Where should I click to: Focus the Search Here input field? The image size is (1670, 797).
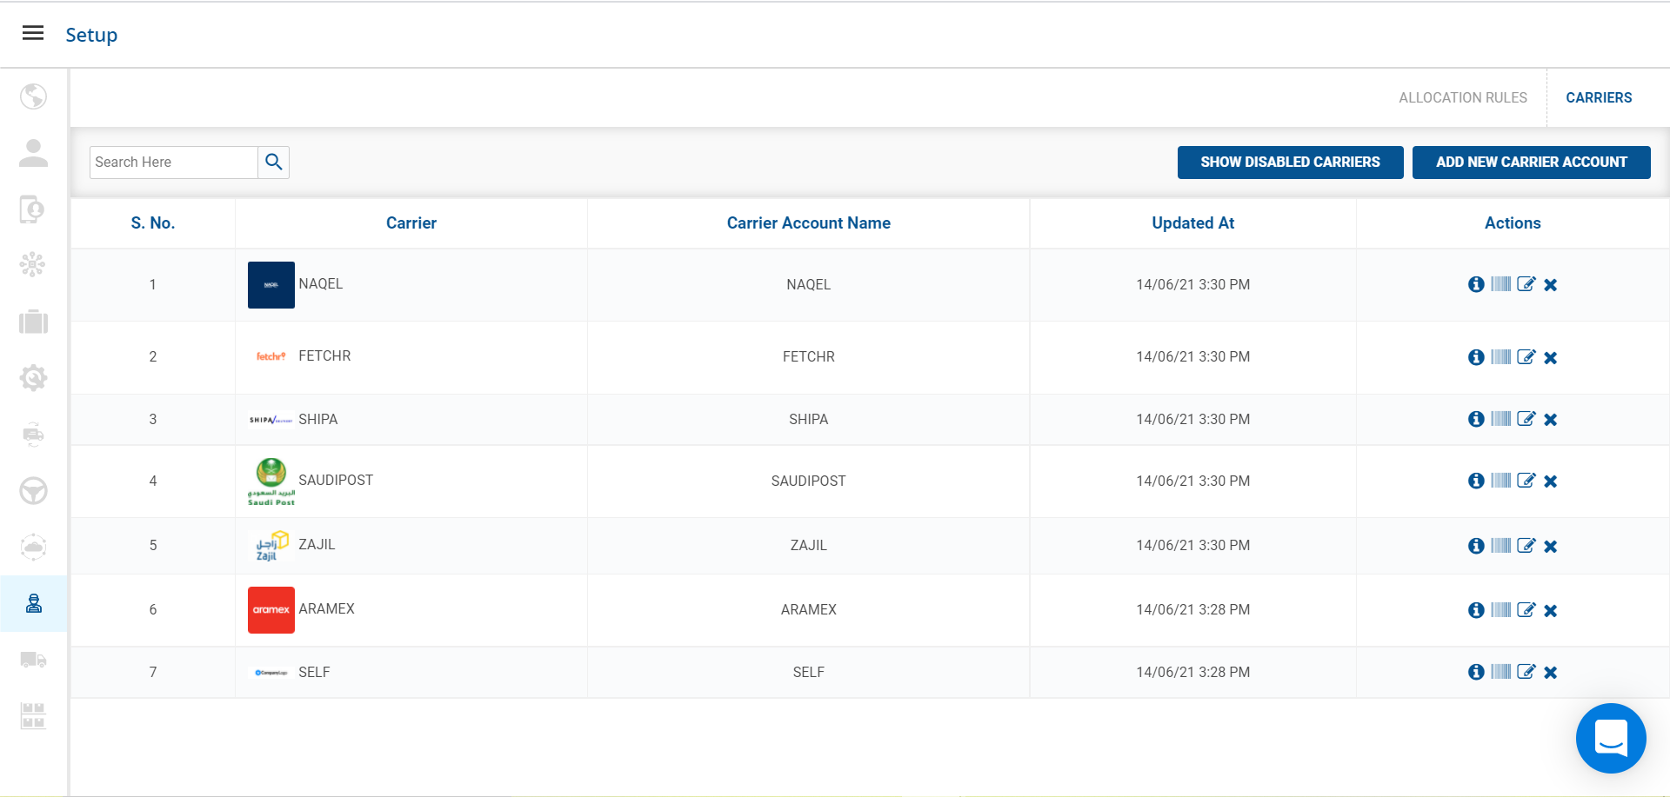coord(174,163)
